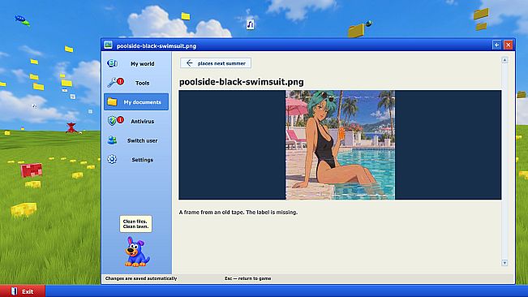Image resolution: width=528 pixels, height=297 pixels.
Task: Click the music note file icon in sky
Action: pos(250,24)
